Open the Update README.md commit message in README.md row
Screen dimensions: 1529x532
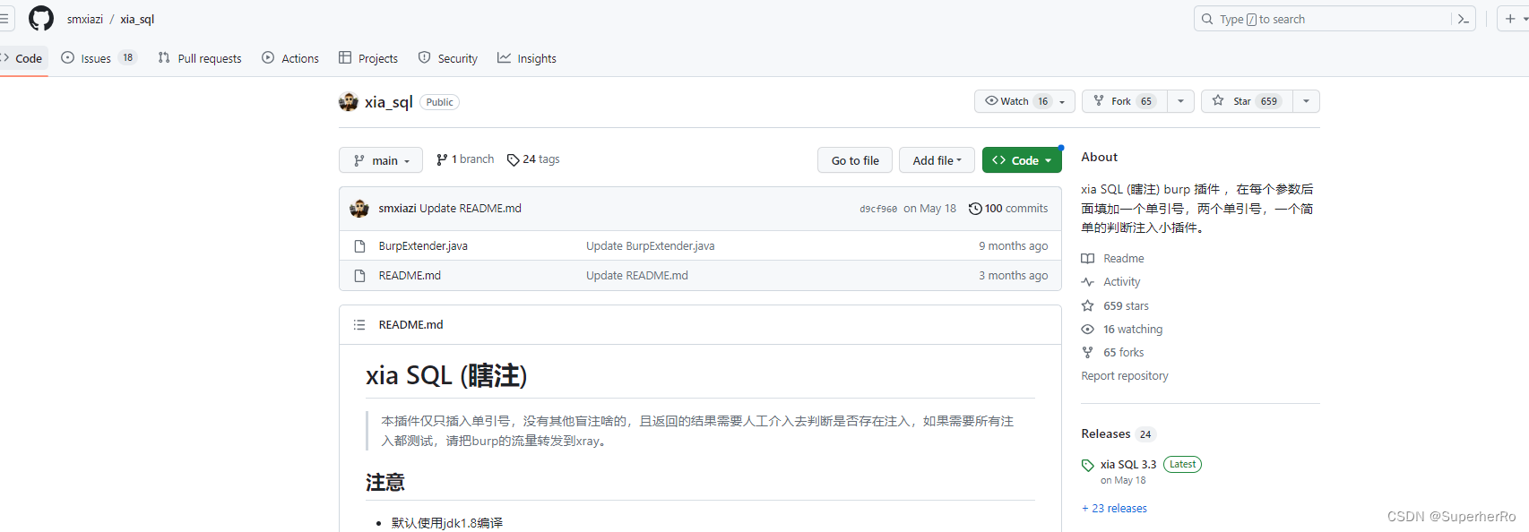click(x=637, y=276)
